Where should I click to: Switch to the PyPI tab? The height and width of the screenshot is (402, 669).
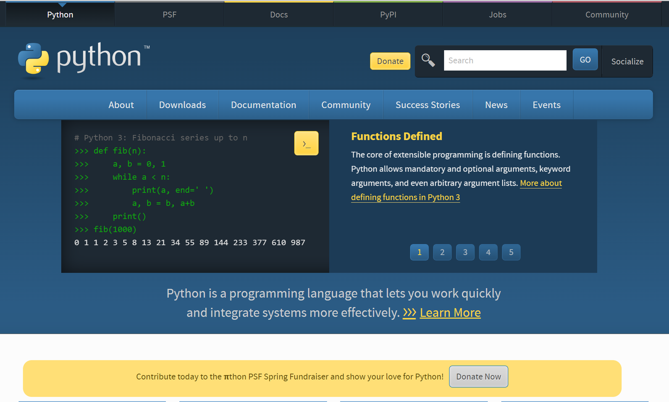[x=388, y=14]
